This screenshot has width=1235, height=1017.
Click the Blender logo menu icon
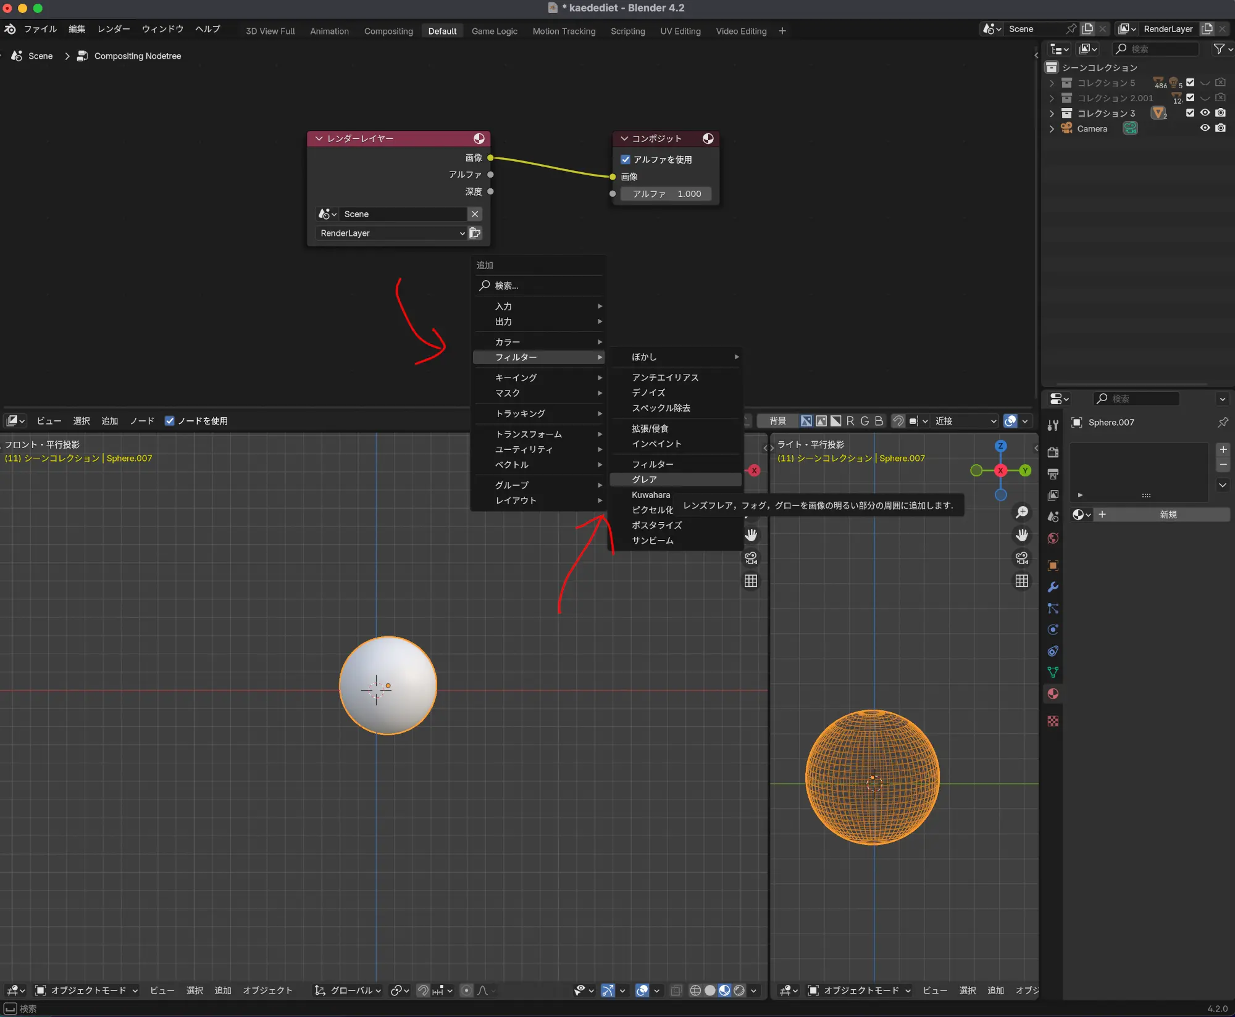(10, 29)
